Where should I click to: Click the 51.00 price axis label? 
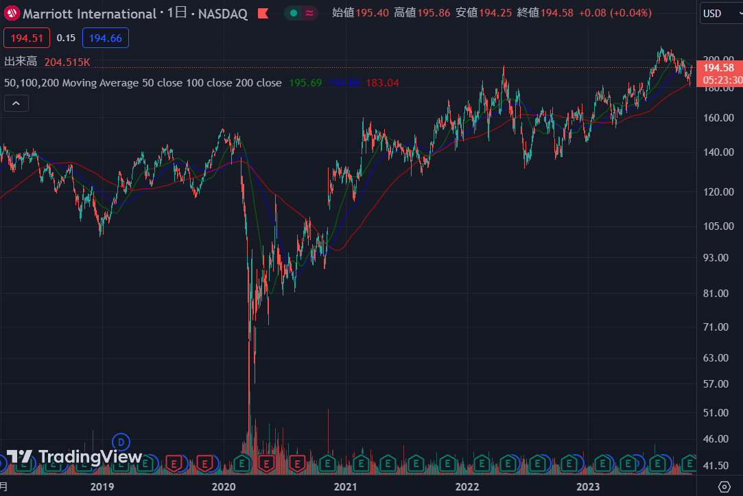coord(716,412)
